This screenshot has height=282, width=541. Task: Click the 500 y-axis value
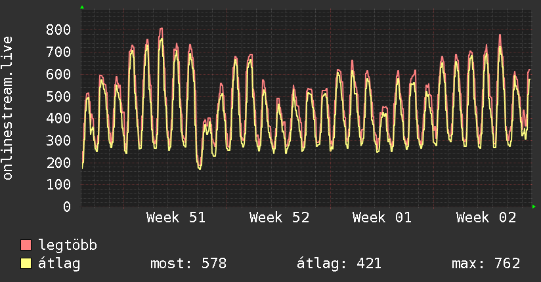coord(58,96)
